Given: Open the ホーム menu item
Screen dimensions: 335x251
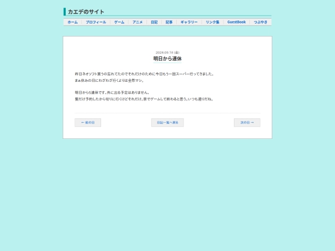Looking at the screenshot, I should 73,22.
